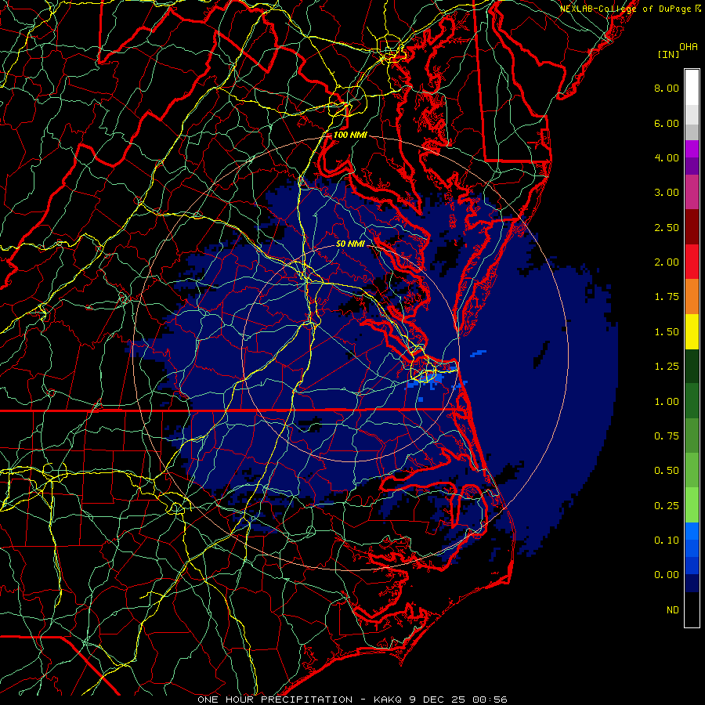Click the 9 DEC 25 date text
The height and width of the screenshot is (705, 705).
pos(439,700)
